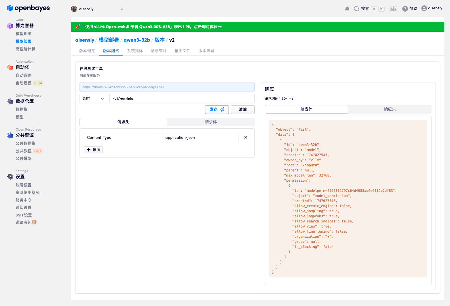The width and height of the screenshot is (450, 306).
Task: Open the GET method dropdown
Action: (x=93, y=99)
